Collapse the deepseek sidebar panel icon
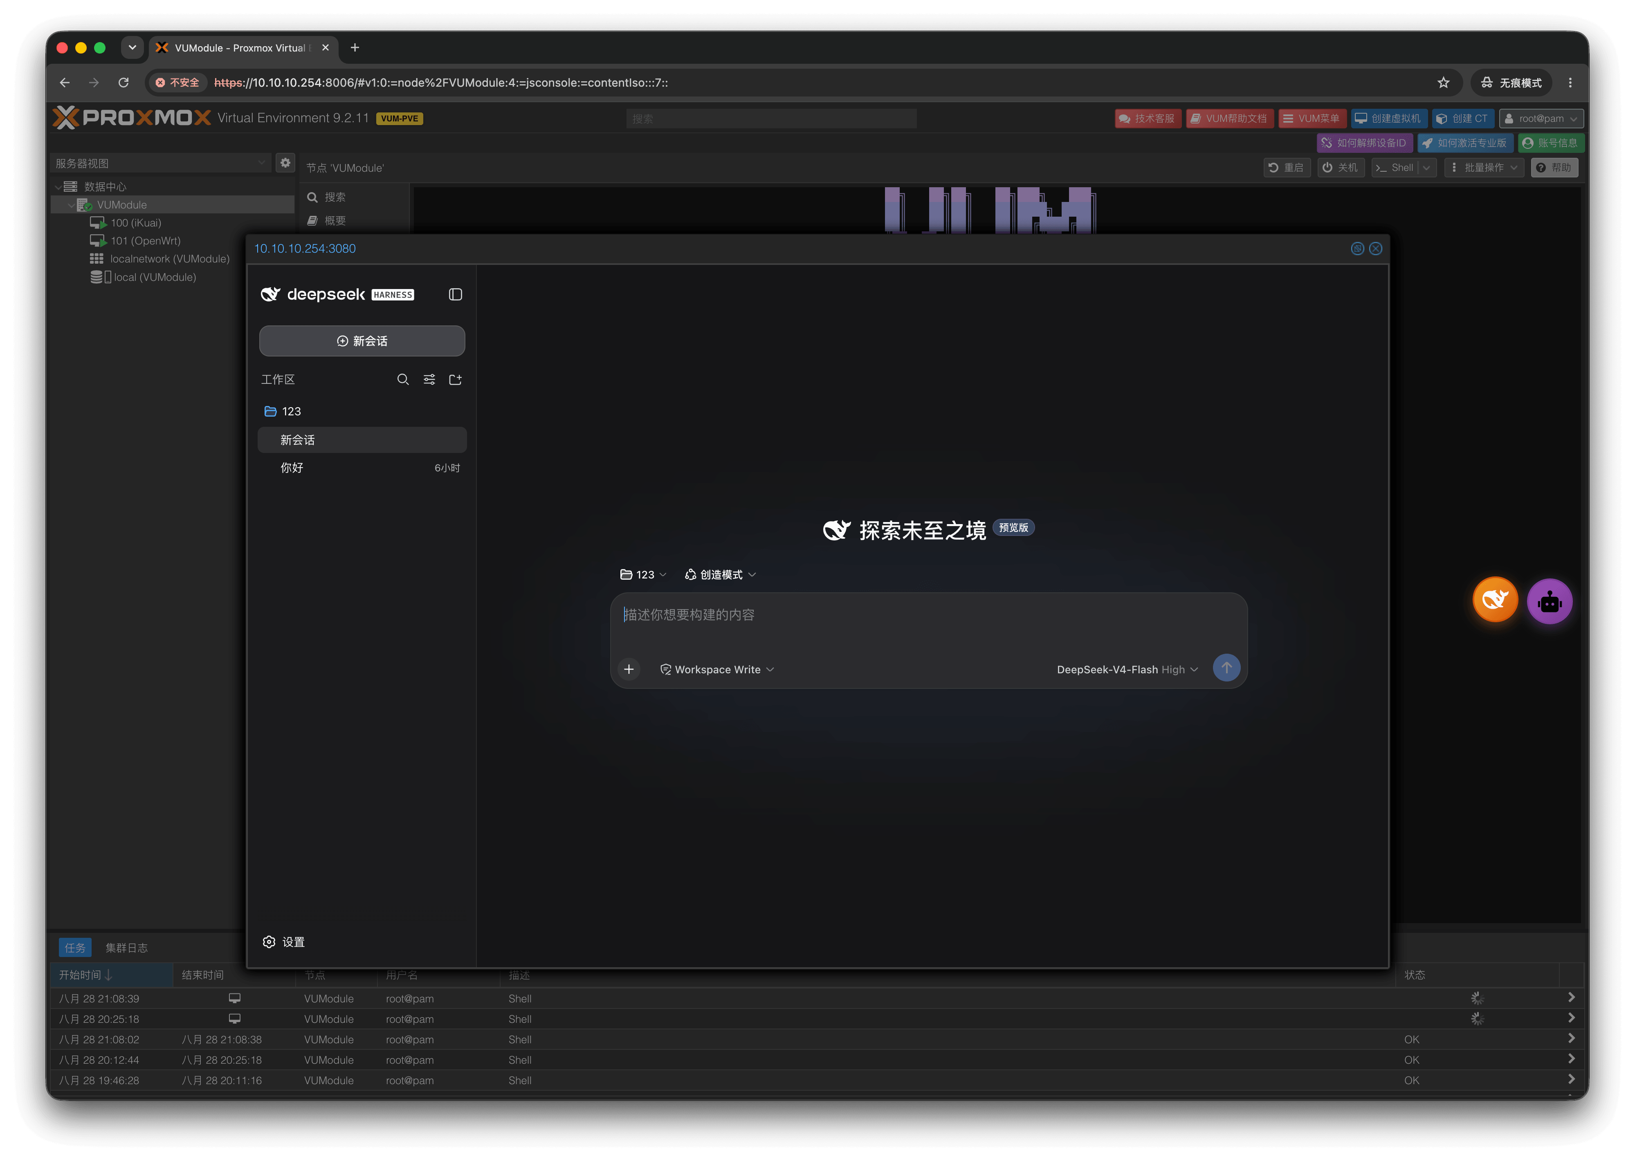The image size is (1635, 1161). 455,294
